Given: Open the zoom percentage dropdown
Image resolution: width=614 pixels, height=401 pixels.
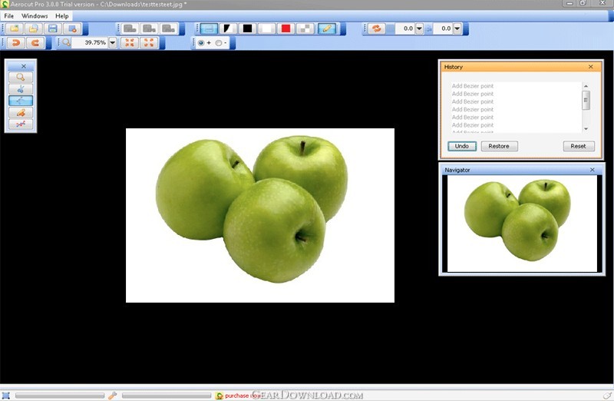Looking at the screenshot, I should pyautogui.click(x=113, y=43).
